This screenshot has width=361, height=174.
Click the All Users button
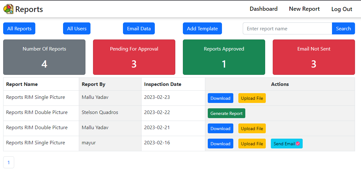[x=77, y=28]
